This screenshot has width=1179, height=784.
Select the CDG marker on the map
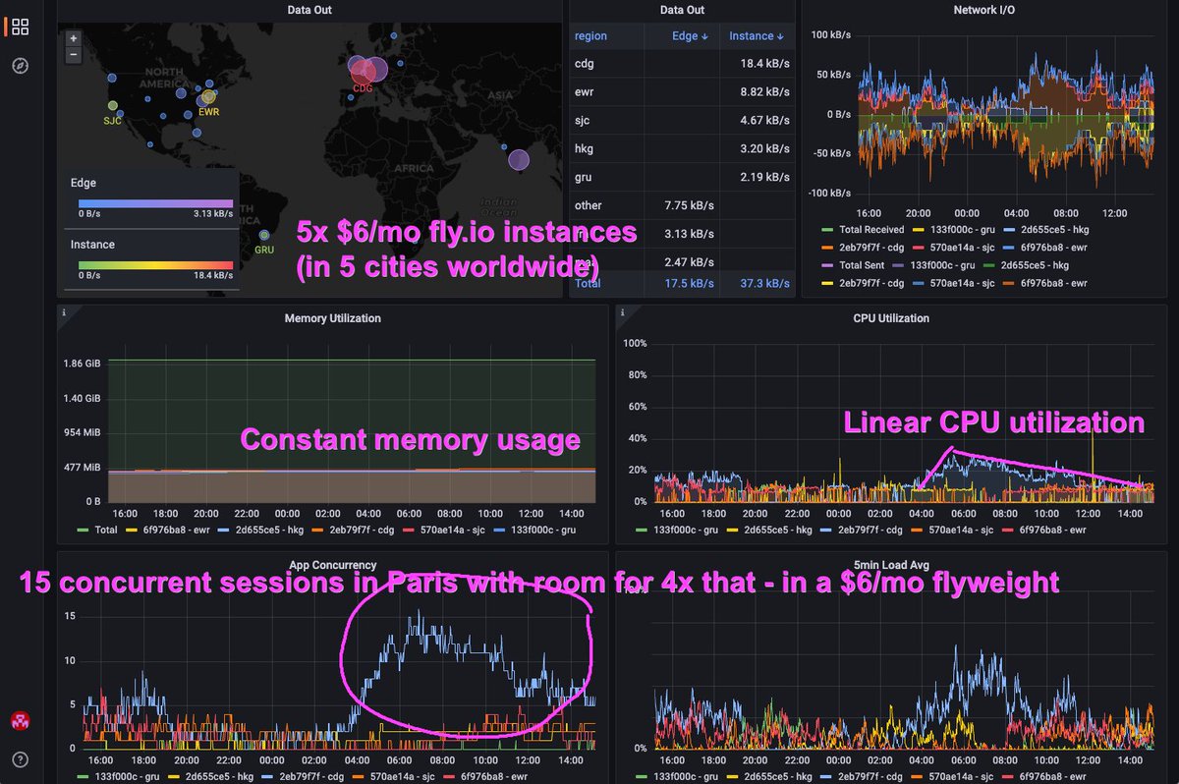click(x=364, y=71)
